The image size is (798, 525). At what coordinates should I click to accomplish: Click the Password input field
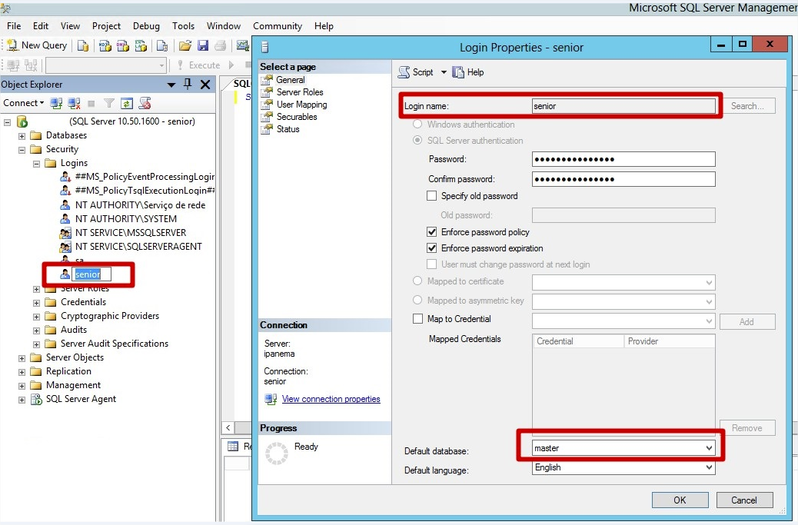click(623, 159)
